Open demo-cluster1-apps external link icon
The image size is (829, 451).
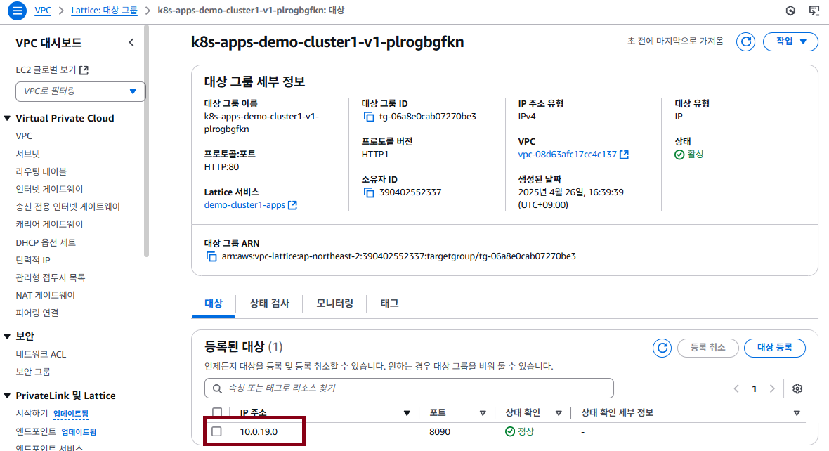pos(292,205)
